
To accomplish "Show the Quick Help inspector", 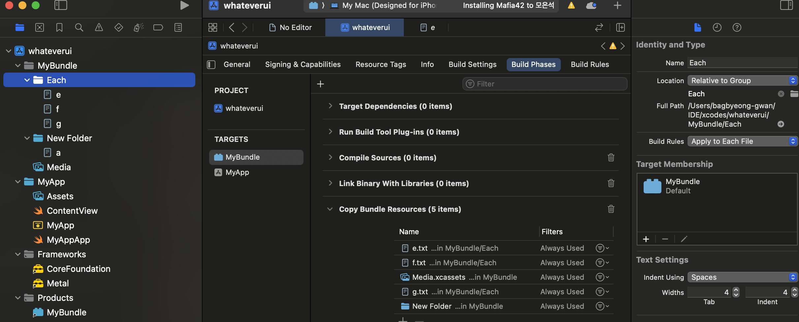I will [x=737, y=27].
